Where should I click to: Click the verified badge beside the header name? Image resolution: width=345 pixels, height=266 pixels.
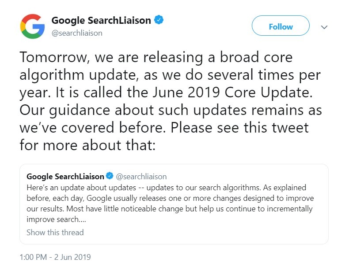tap(159, 20)
